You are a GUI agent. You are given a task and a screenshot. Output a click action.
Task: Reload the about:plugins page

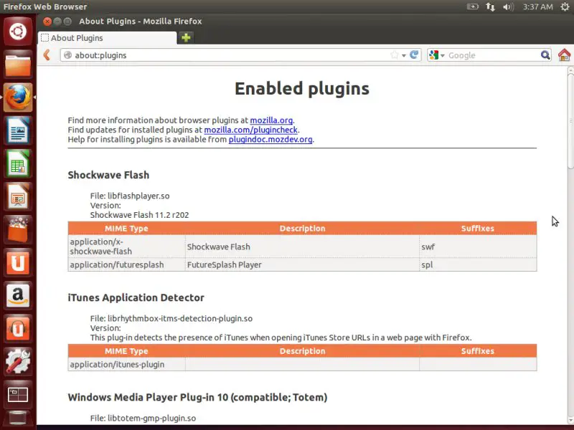(x=414, y=55)
